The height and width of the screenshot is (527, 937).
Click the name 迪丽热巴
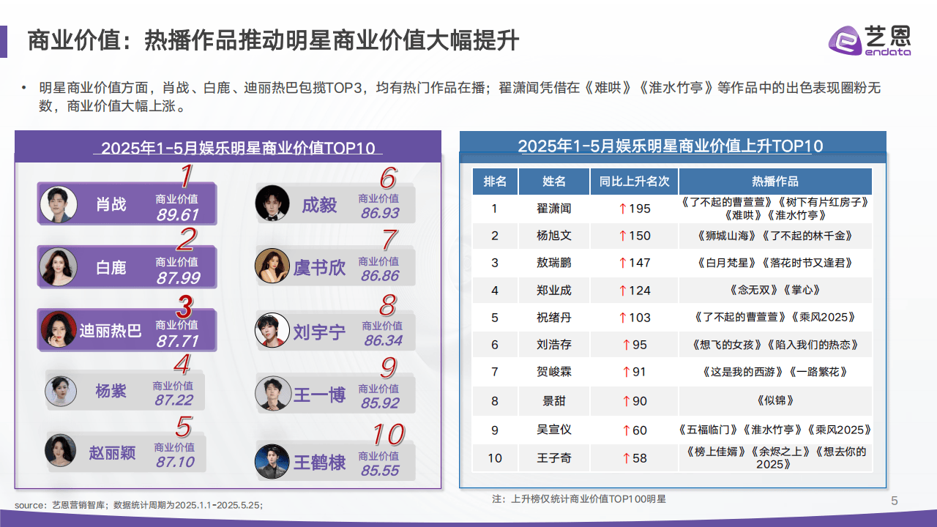pyautogui.click(x=111, y=331)
